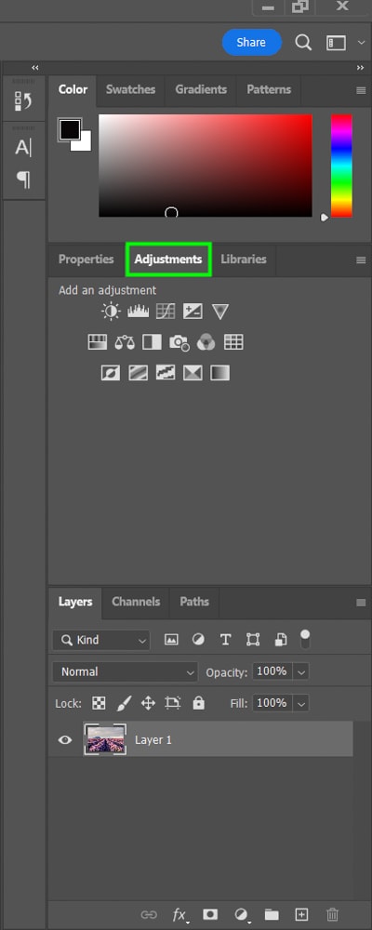Switch to the Swatches tab
This screenshot has height=930, width=372.
130,89
